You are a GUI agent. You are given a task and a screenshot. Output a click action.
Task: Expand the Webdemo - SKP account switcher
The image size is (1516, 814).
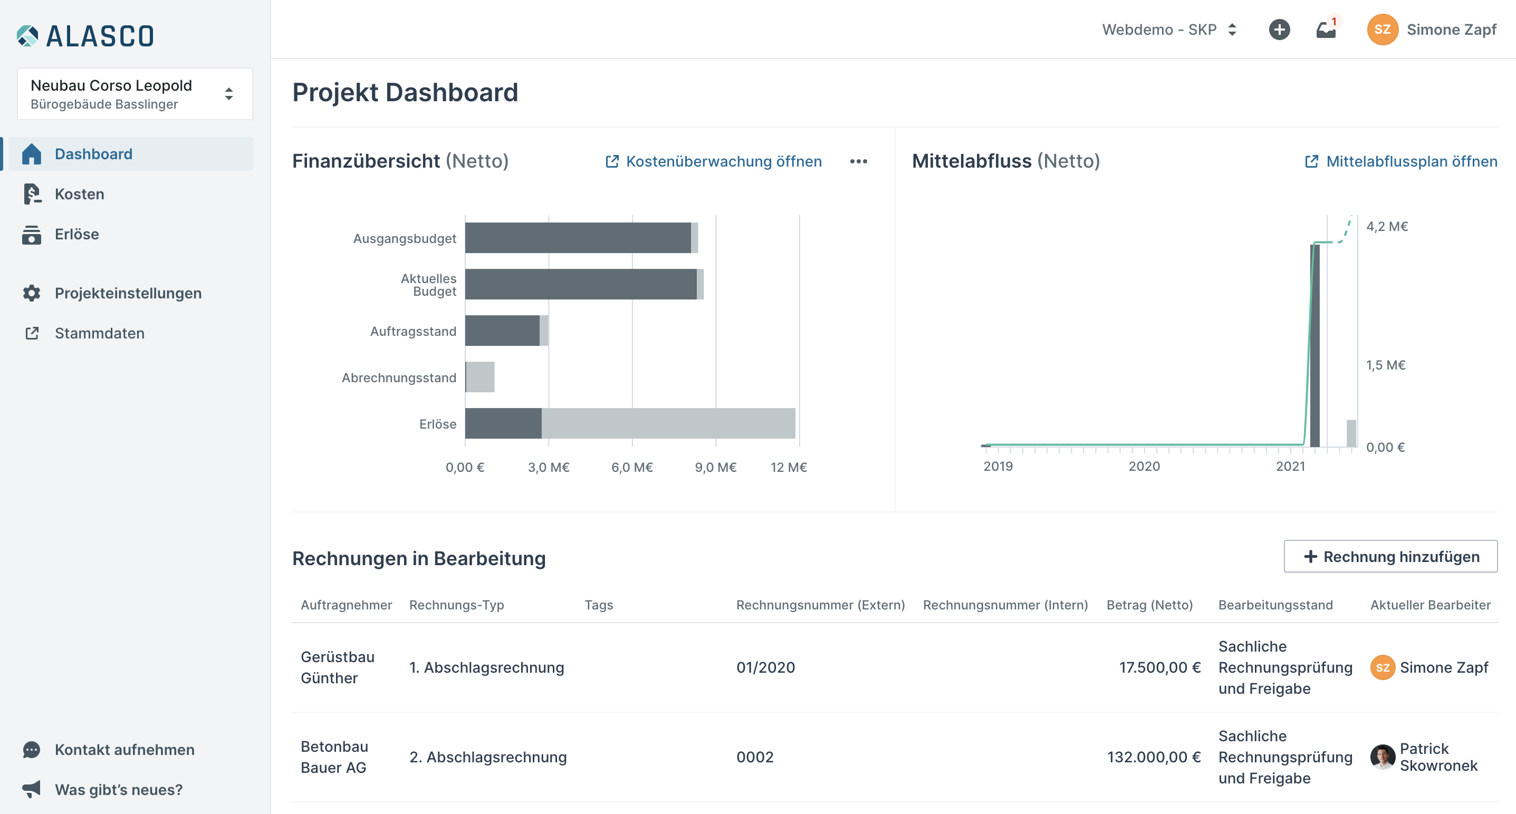coord(1169,30)
